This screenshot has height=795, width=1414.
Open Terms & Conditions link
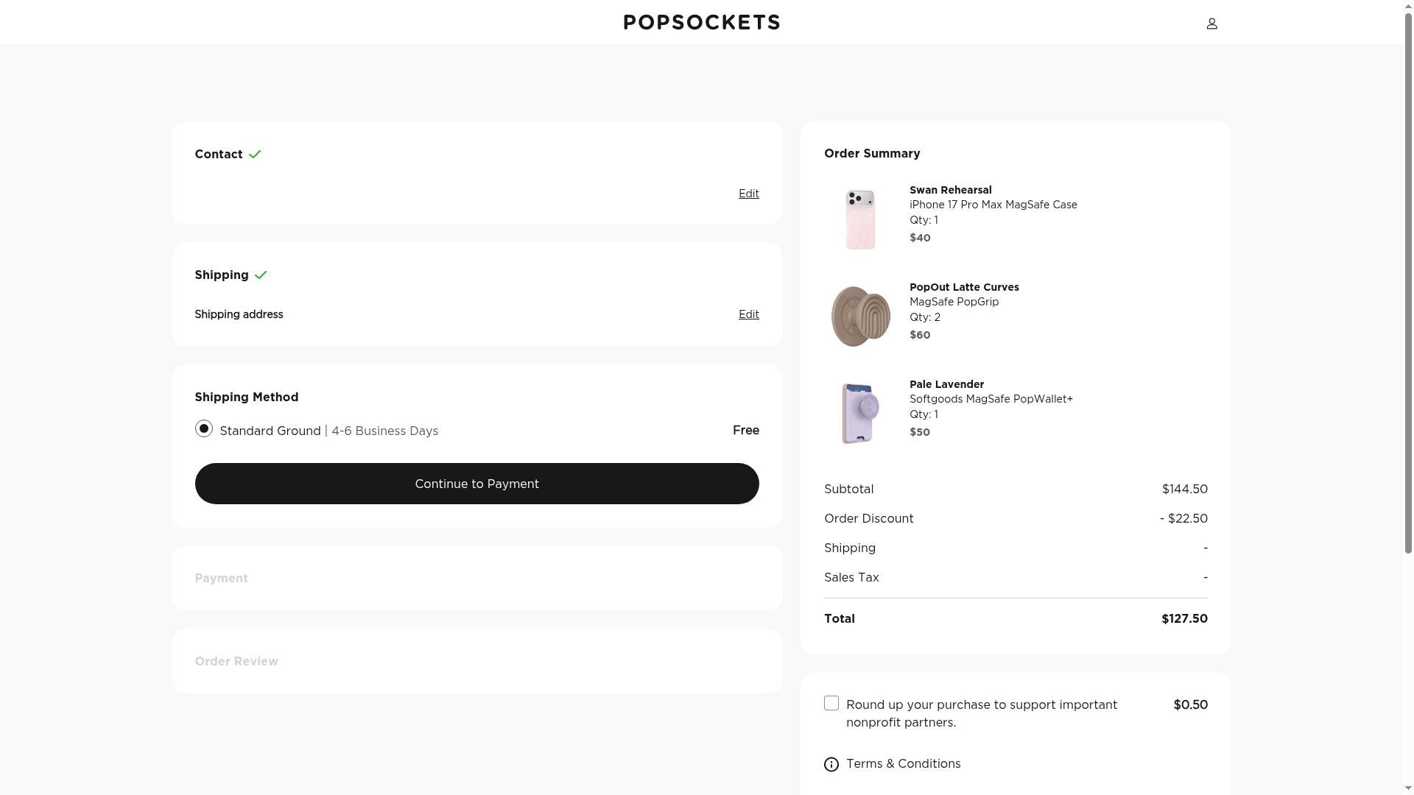tap(903, 763)
